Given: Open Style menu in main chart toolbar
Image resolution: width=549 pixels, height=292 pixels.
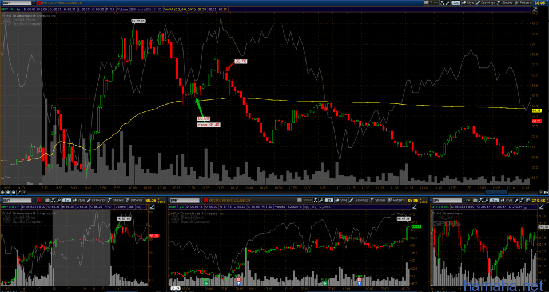Looking at the screenshot, I should pyautogui.click(x=468, y=2).
